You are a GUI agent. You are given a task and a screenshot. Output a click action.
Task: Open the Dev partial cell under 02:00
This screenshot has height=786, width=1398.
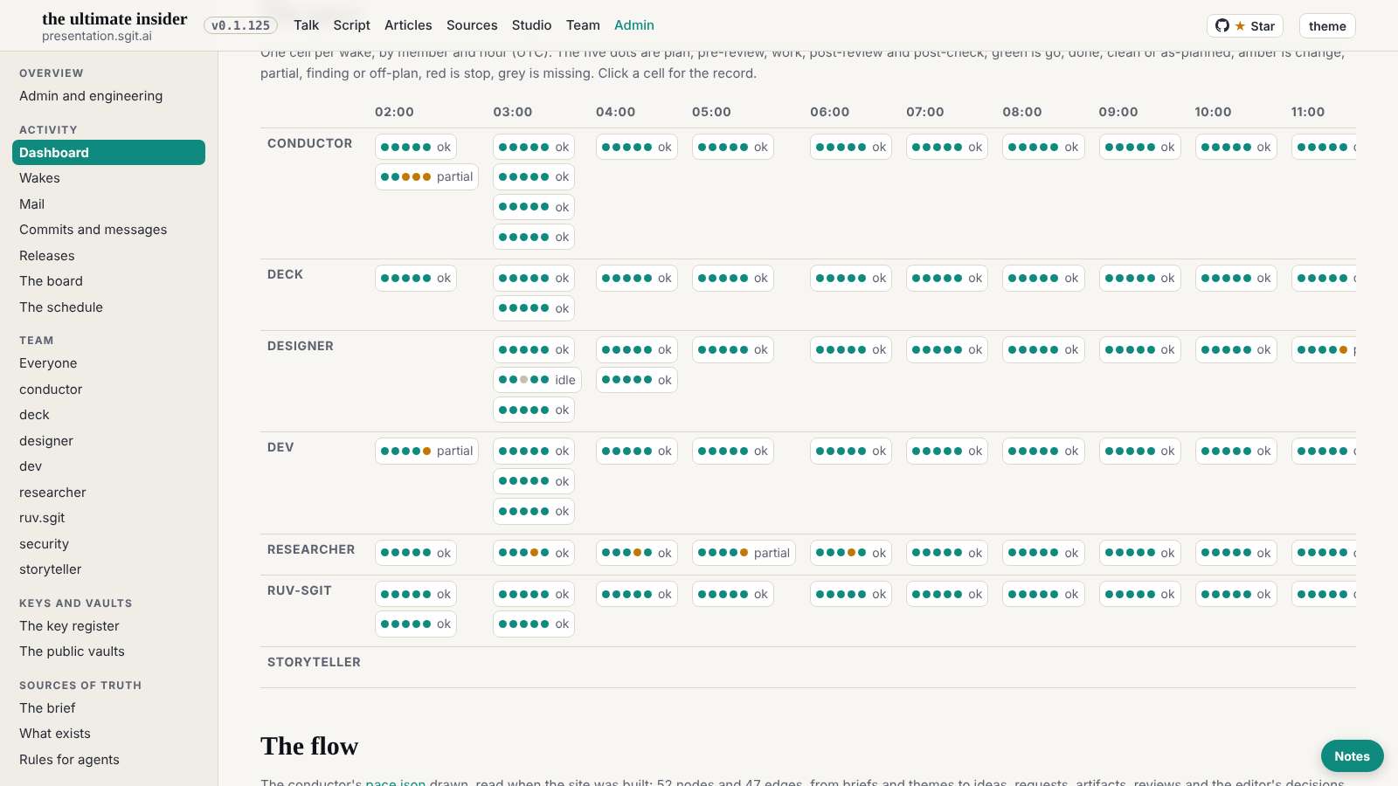click(426, 451)
